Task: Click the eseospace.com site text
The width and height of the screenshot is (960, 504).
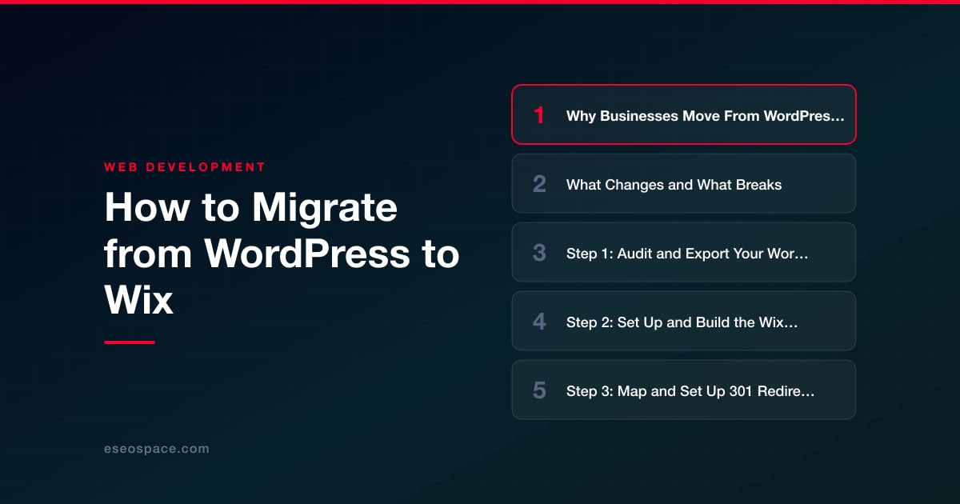Action: point(157,449)
